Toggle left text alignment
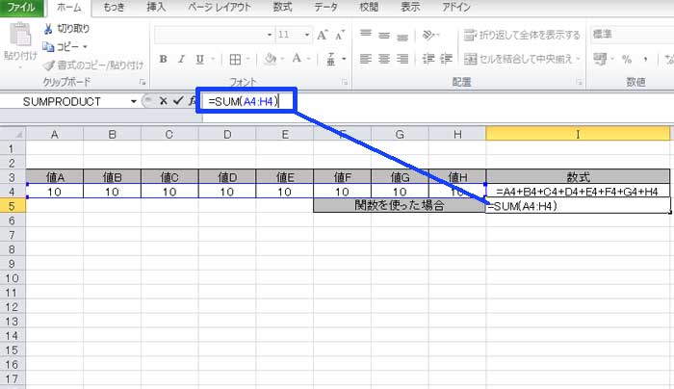The image size is (674, 389). [x=366, y=59]
